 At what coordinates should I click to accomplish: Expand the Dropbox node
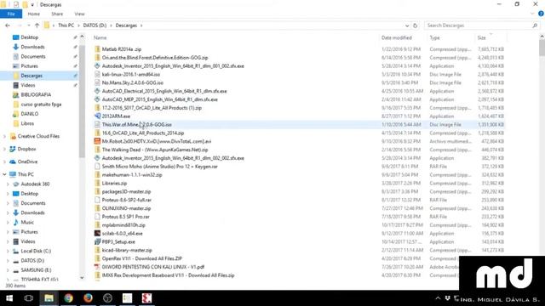point(4,150)
